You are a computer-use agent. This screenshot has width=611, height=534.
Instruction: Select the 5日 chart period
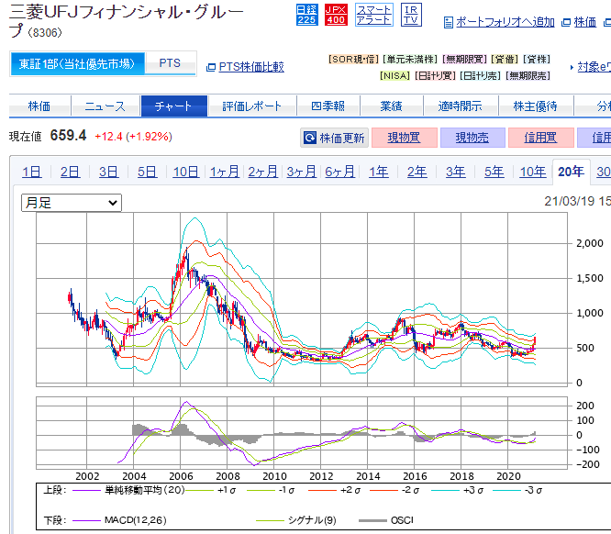147,172
